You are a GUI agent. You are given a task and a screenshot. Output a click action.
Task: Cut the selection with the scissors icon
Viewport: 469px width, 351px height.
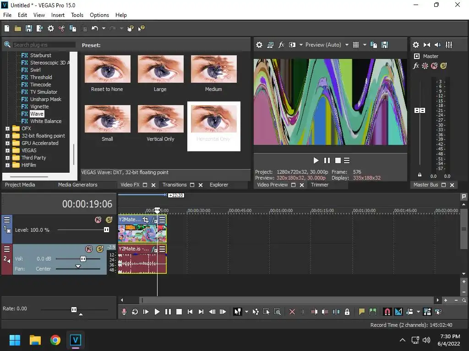[62, 28]
